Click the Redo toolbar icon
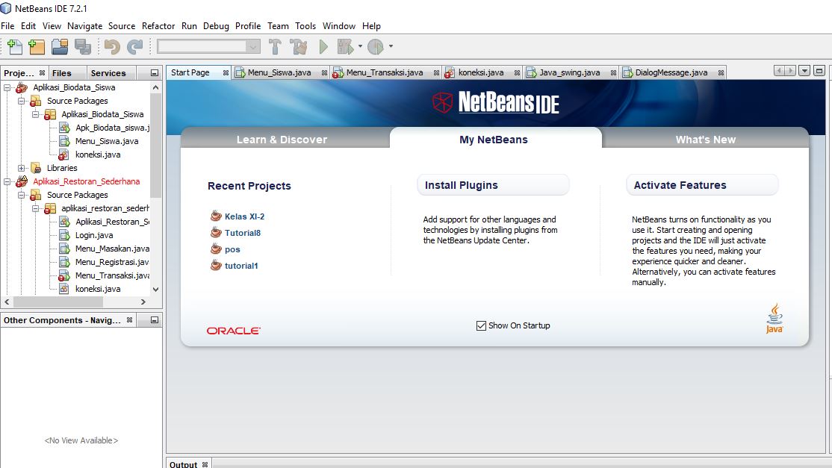 (134, 46)
